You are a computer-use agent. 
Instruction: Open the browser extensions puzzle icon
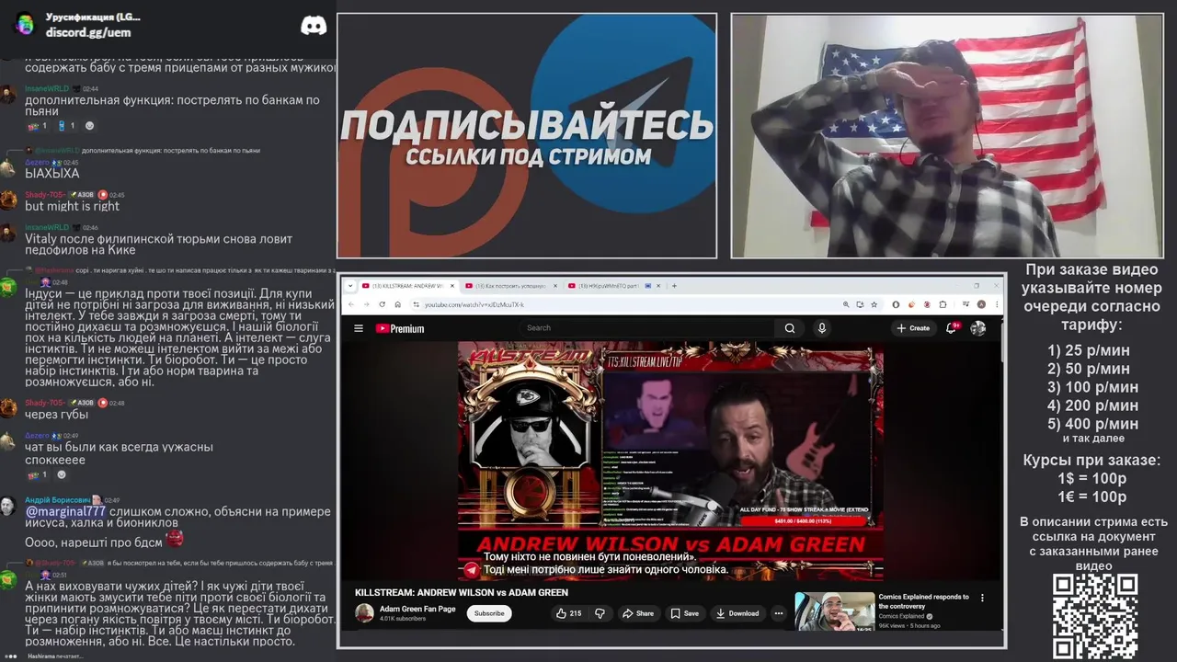click(x=943, y=304)
